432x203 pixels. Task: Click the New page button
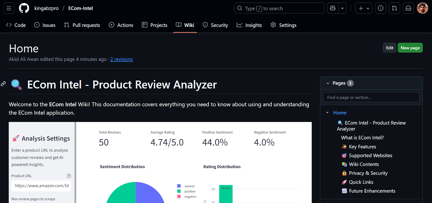[x=410, y=48]
